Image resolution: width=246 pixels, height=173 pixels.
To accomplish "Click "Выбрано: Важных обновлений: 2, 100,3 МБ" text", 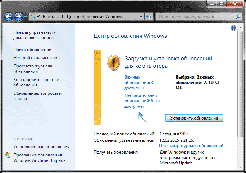I will point(197,83).
